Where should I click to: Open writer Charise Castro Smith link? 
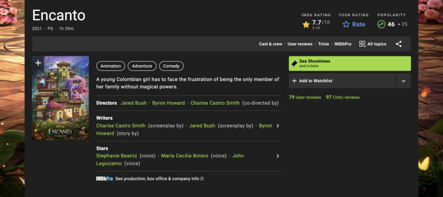tap(121, 126)
